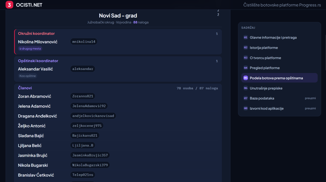
Task: Click the username chip "JasminkaBrujic357"
Action: click(90, 155)
